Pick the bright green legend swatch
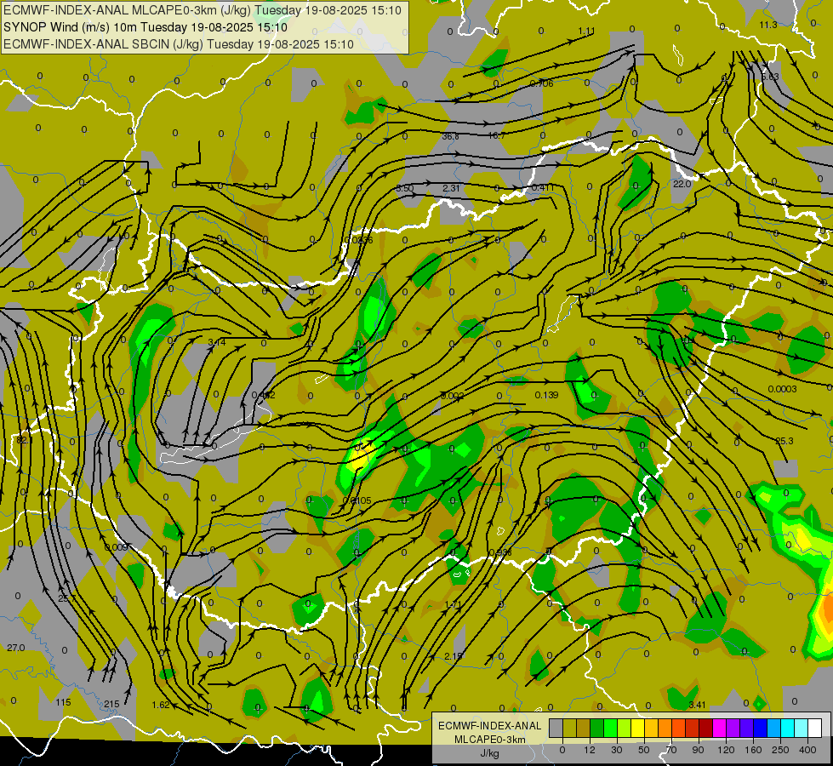 click(610, 729)
